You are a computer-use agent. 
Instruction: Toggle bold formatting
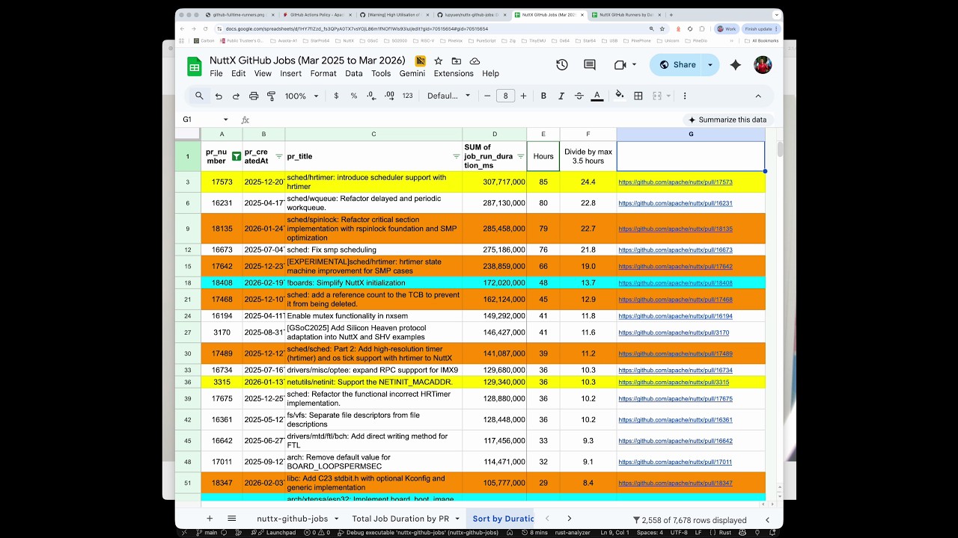tap(543, 96)
